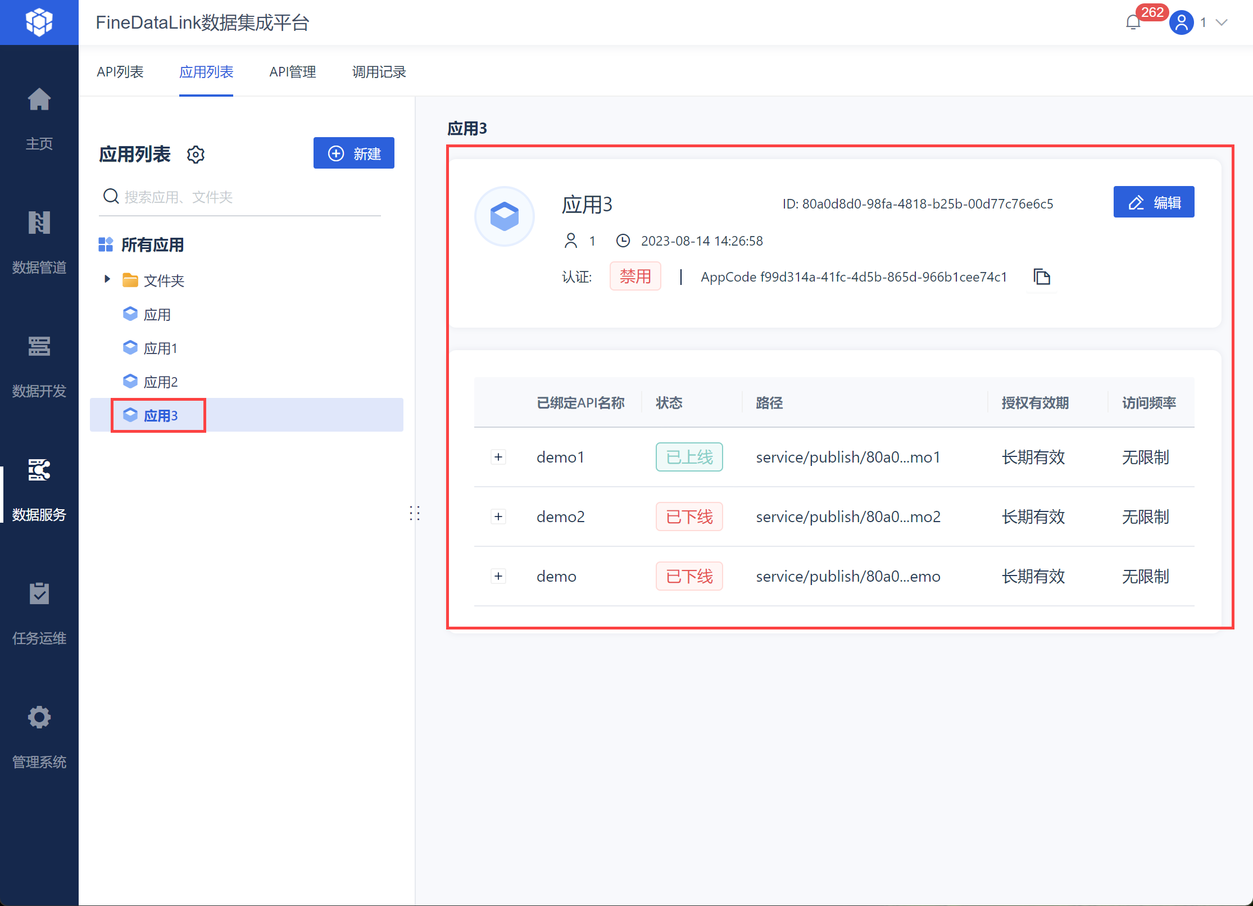The height and width of the screenshot is (906, 1253).
Task: Open 数据管道 data pipeline module
Action: 39,224
